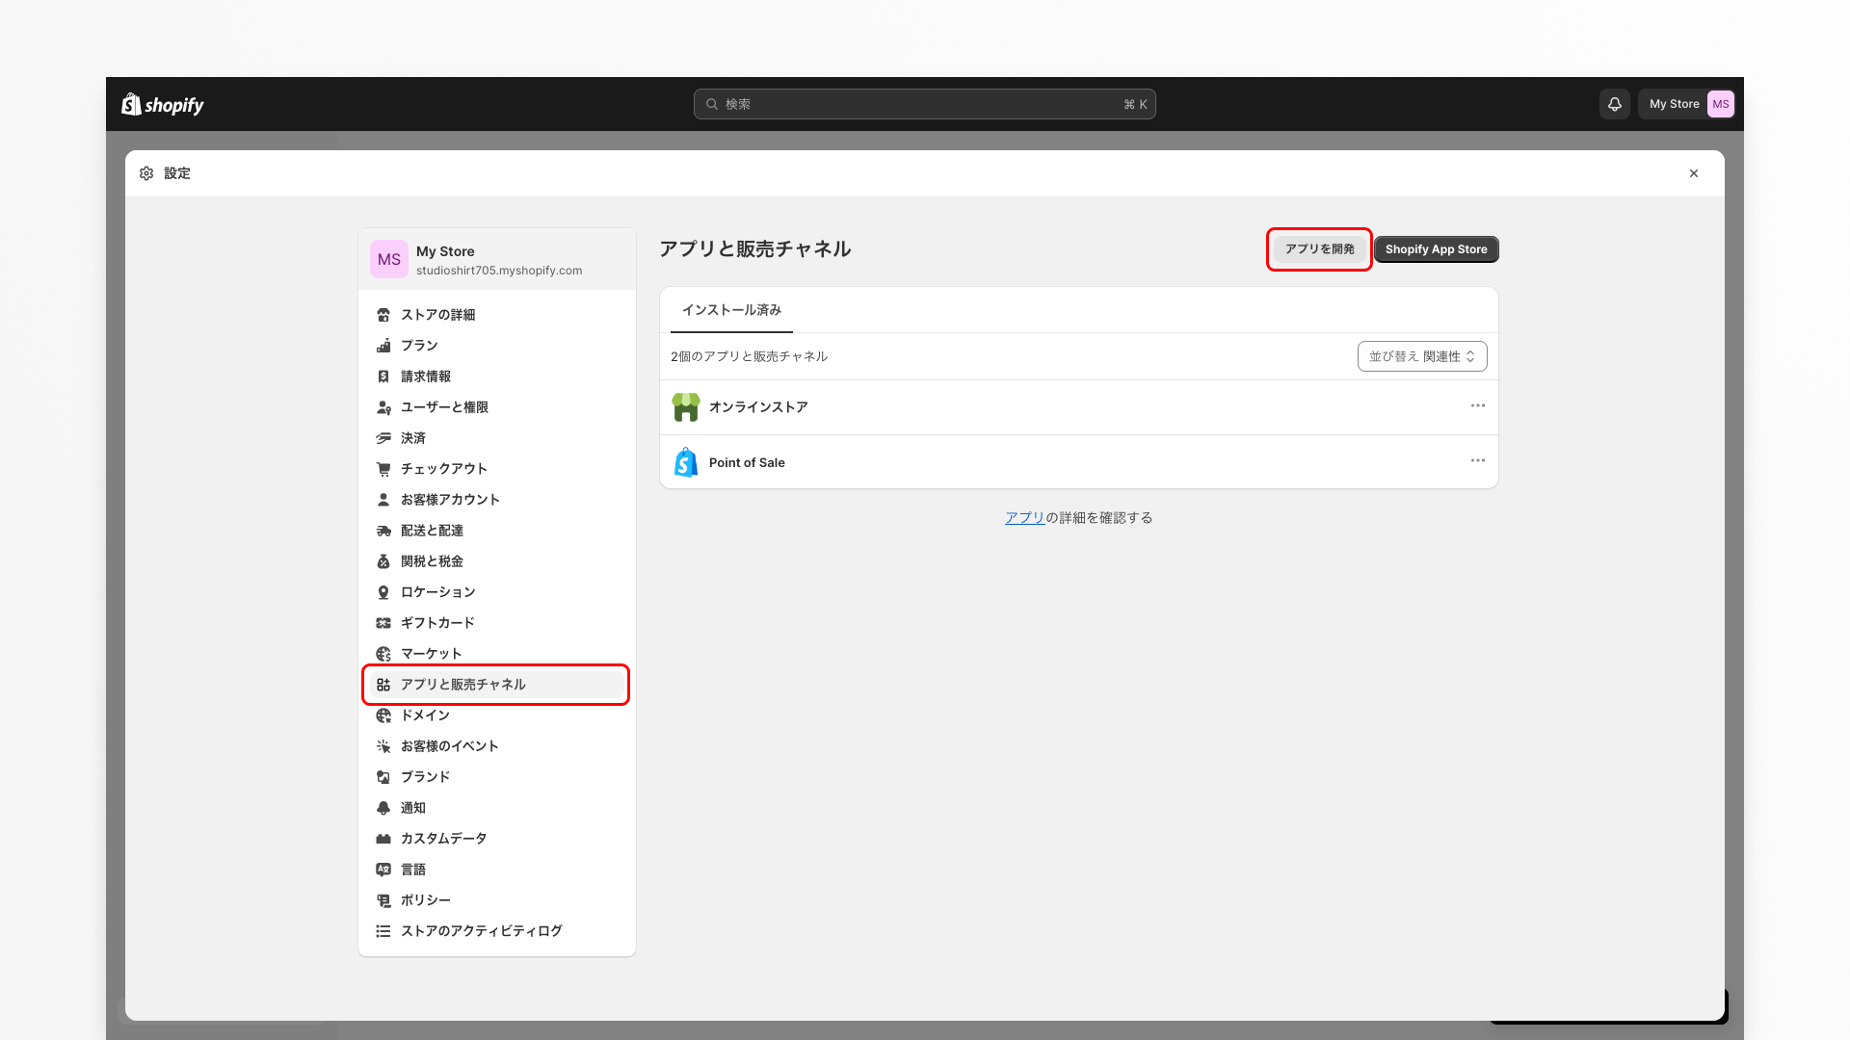Click the Shopify App Store button

click(1436, 249)
